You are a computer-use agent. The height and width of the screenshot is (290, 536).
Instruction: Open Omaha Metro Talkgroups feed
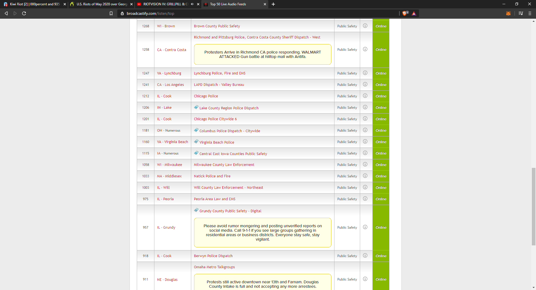tap(214, 267)
